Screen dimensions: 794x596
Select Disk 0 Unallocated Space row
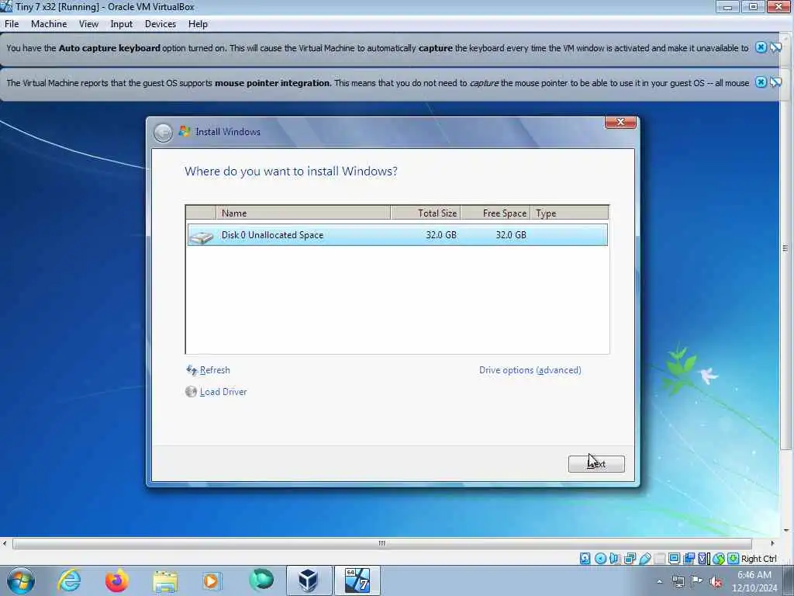[398, 235]
